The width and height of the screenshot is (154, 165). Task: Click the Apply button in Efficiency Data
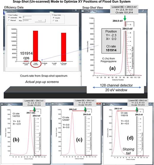[x=40, y=21]
